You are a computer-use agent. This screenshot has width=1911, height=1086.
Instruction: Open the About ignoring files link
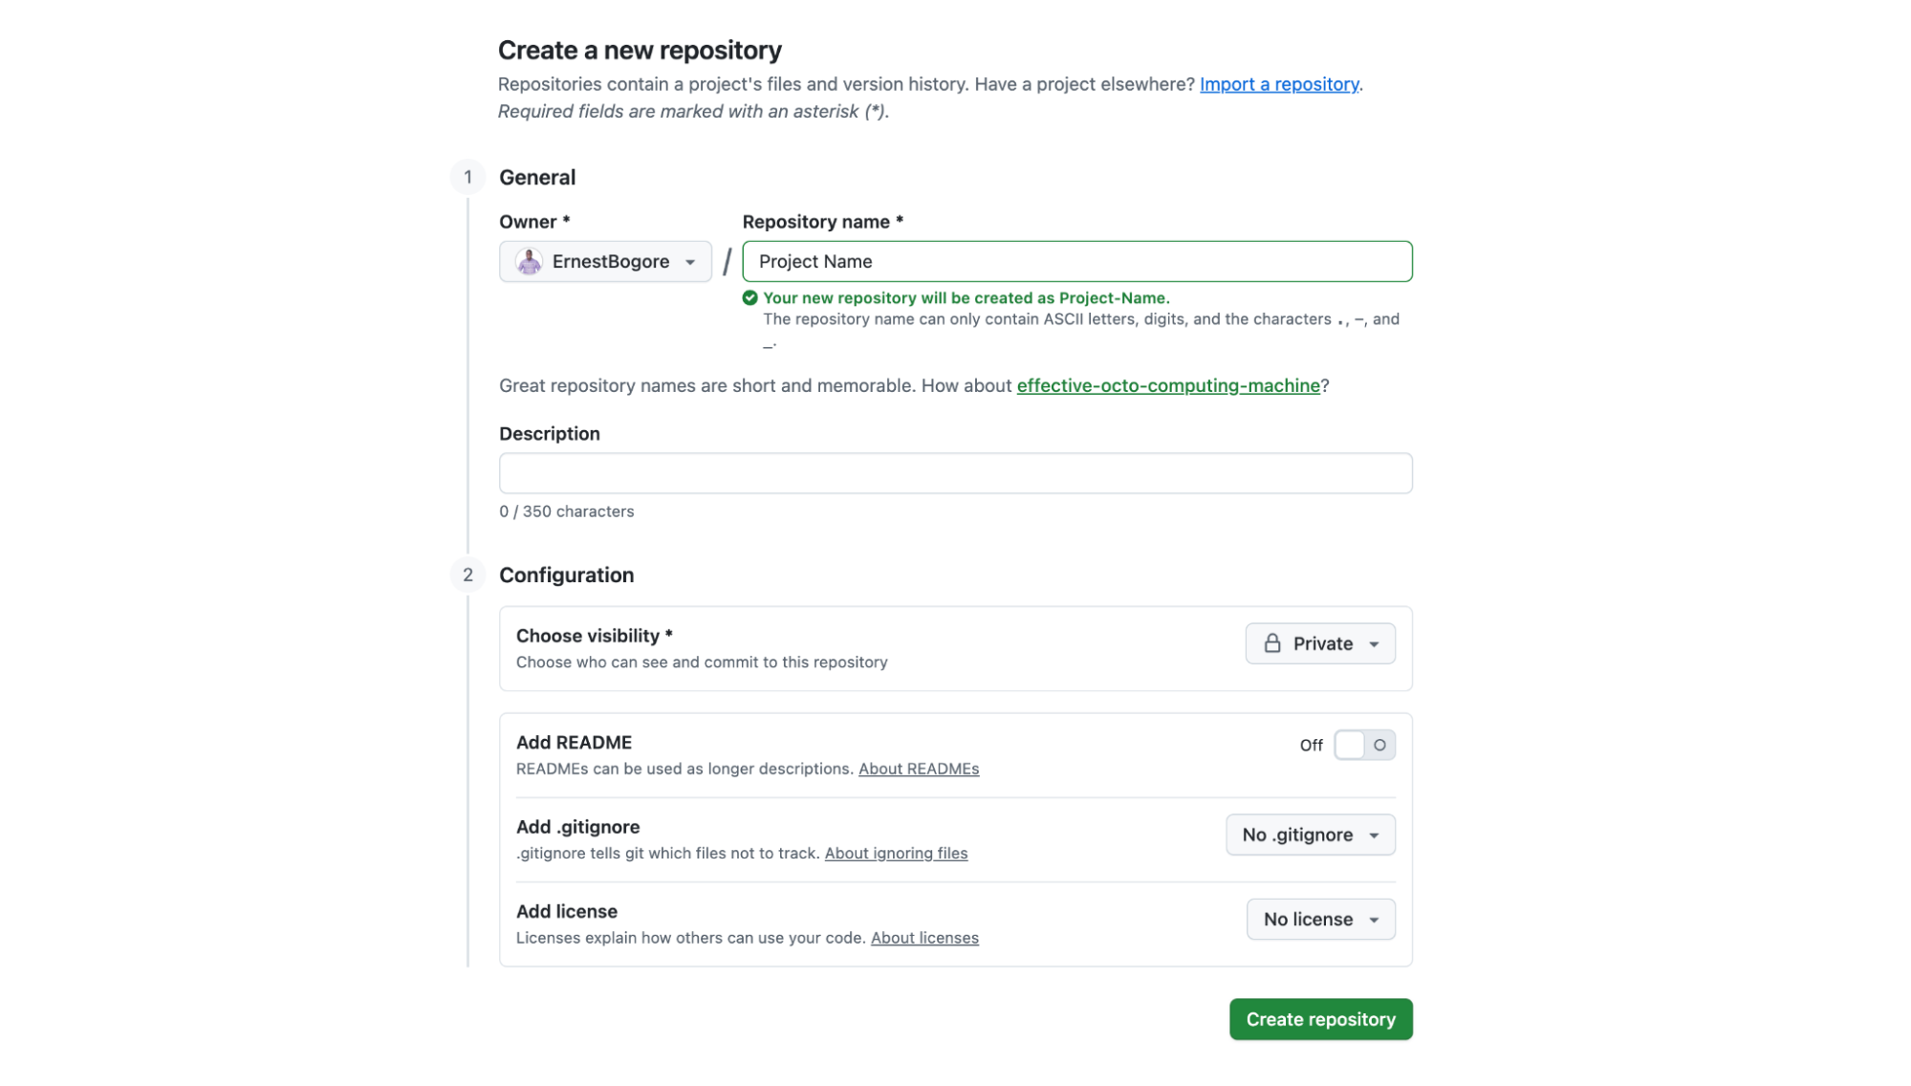click(x=896, y=853)
